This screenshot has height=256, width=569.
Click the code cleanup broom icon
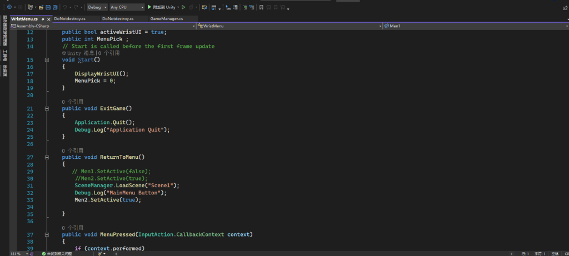click(x=99, y=254)
